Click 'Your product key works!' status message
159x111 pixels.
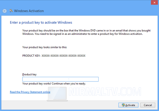click(x=54, y=84)
